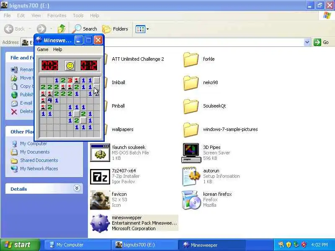
Task: Click the Go button
Action: click(321, 42)
